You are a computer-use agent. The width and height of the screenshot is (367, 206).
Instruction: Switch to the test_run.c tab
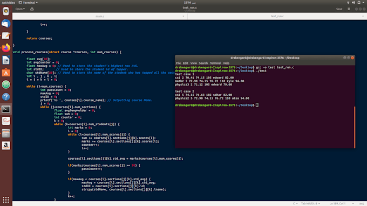coord(277,16)
